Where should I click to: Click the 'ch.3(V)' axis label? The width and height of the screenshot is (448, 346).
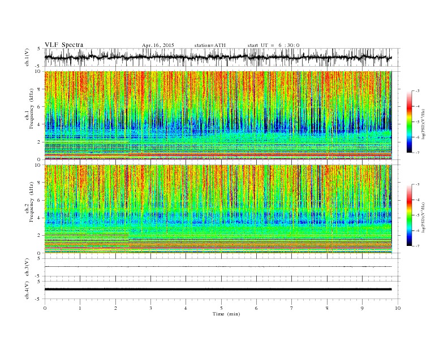(x=27, y=267)
